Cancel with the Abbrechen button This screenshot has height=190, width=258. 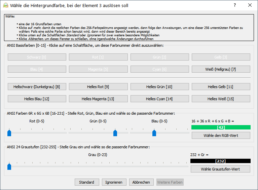pyautogui.click(x=141, y=182)
